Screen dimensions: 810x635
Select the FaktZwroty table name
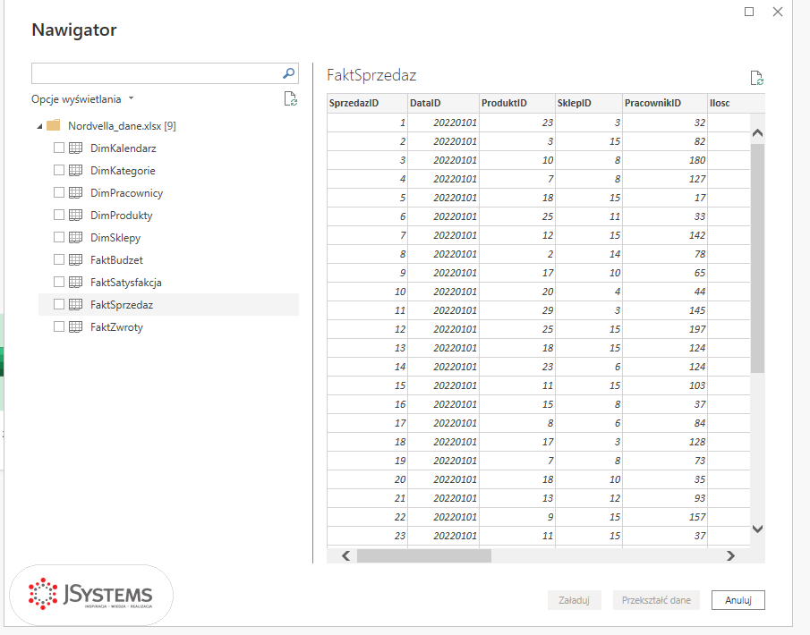pyautogui.click(x=116, y=326)
